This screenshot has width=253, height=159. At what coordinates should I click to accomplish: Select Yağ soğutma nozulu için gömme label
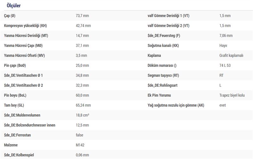click(x=176, y=105)
